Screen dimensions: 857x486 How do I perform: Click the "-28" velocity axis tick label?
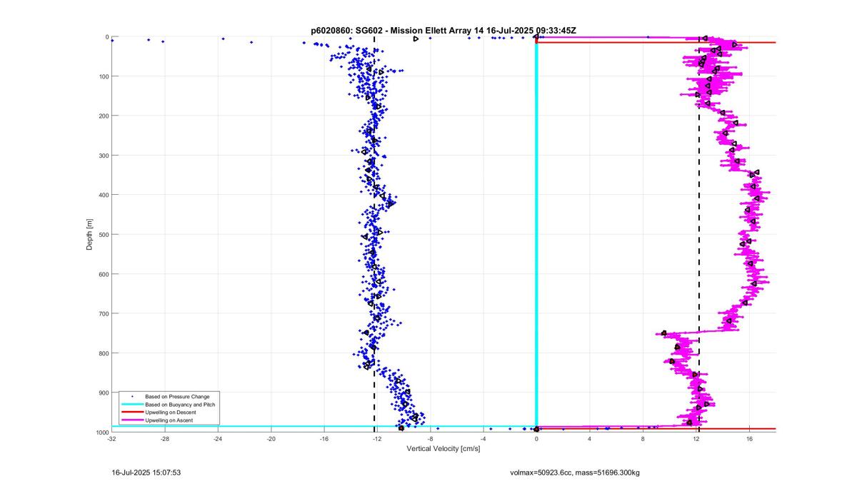(164, 439)
